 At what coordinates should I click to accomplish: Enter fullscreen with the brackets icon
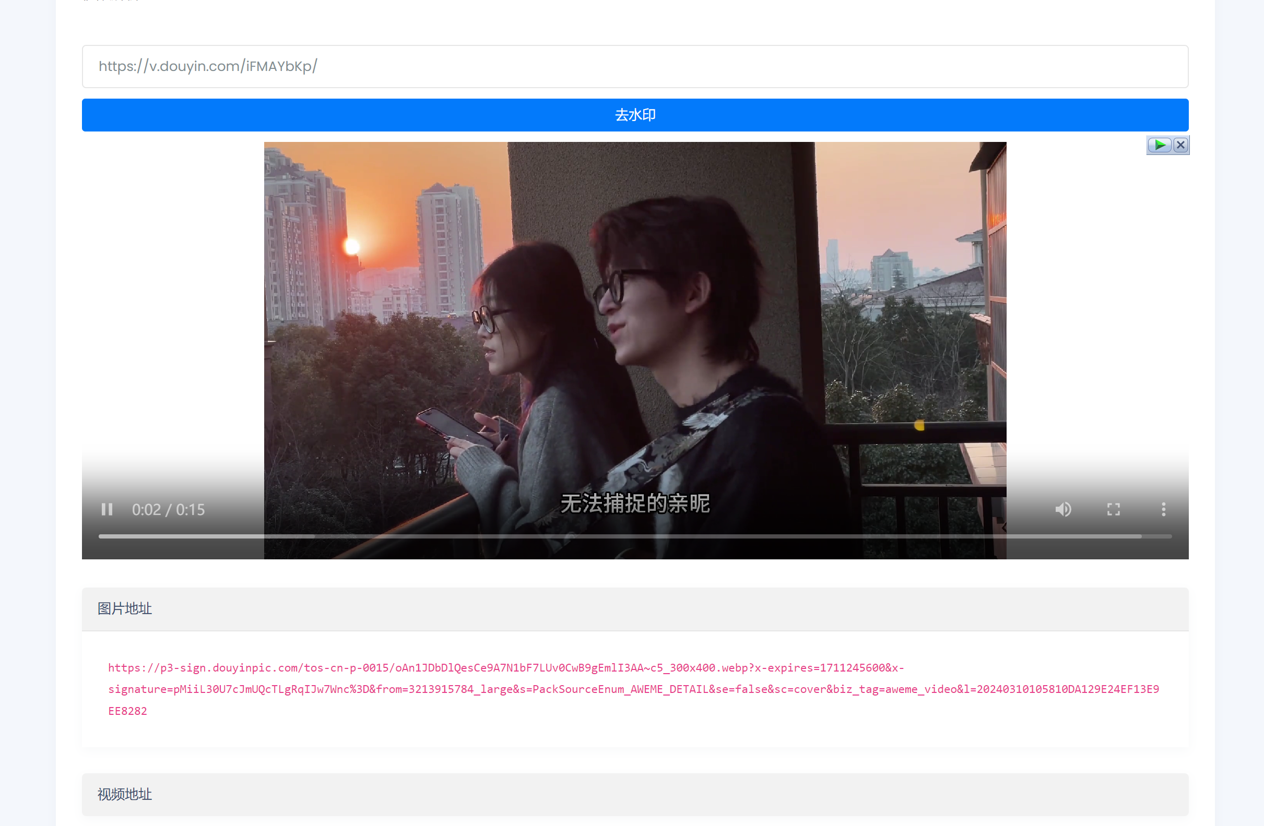(x=1114, y=510)
